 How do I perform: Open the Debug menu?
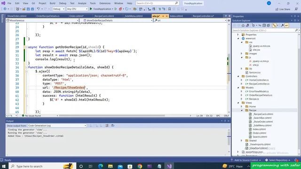(63, 3)
